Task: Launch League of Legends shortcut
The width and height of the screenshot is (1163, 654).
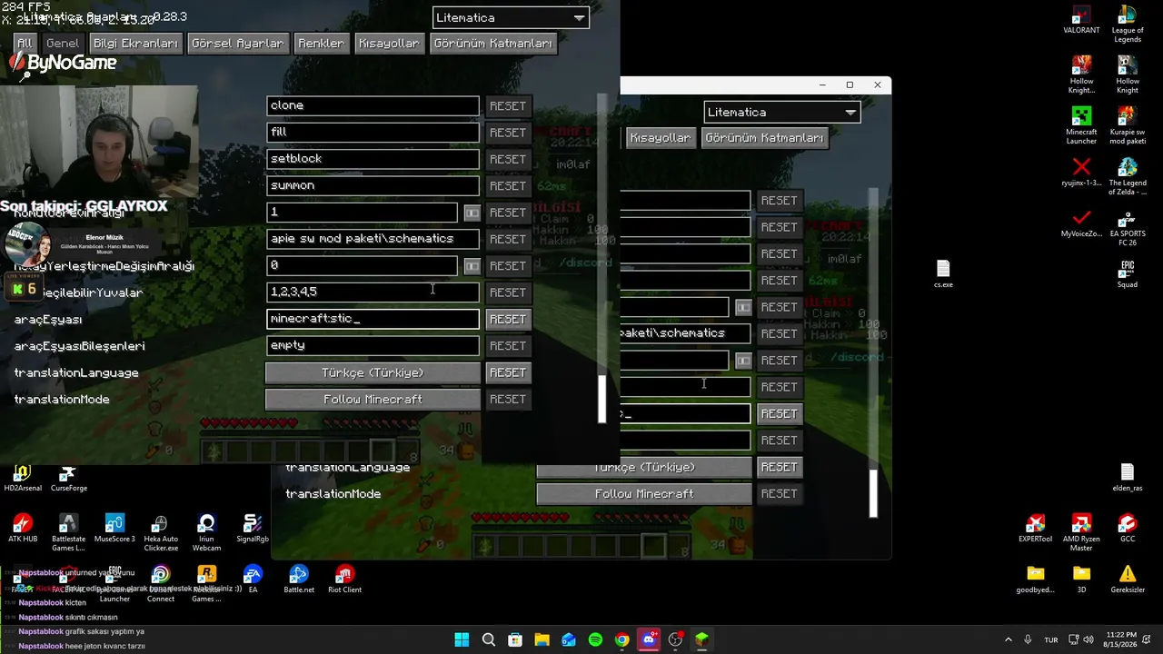Action: coord(1128,25)
